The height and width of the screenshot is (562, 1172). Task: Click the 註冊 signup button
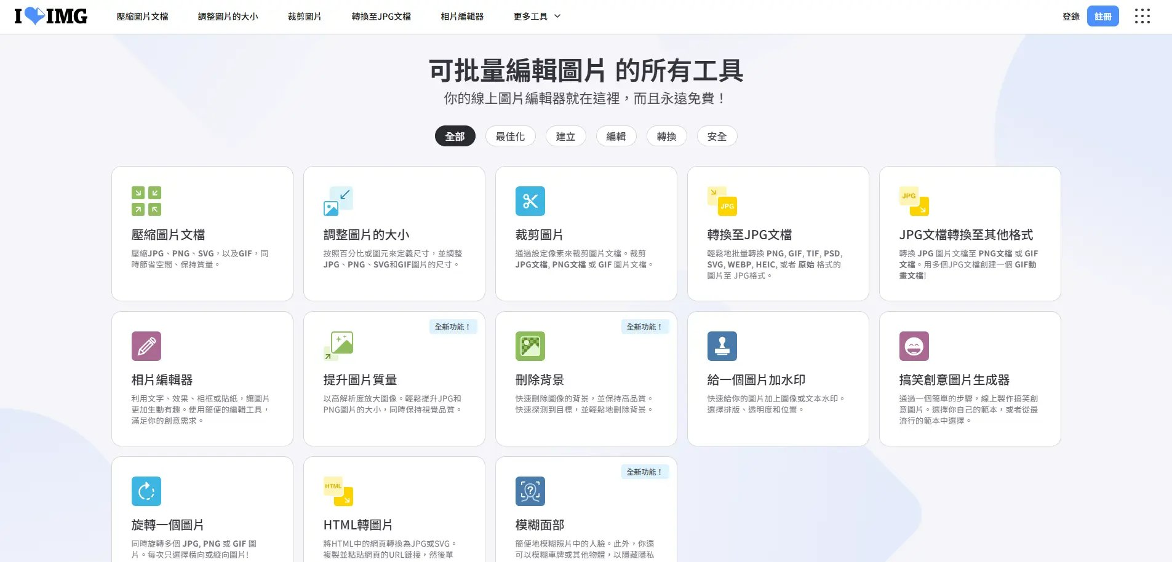pos(1103,16)
